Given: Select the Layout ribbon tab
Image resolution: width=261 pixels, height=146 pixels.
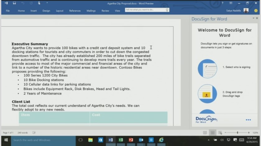Looking at the screenshot, I should click(x=60, y=11).
